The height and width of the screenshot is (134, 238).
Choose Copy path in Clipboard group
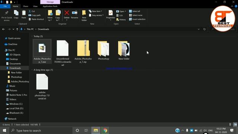click(x=35, y=15)
